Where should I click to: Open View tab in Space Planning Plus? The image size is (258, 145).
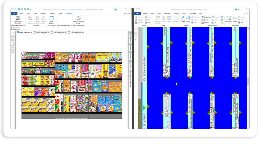click(x=60, y=13)
